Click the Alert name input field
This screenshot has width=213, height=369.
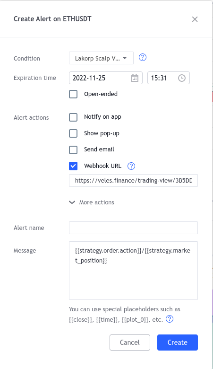coord(133,228)
